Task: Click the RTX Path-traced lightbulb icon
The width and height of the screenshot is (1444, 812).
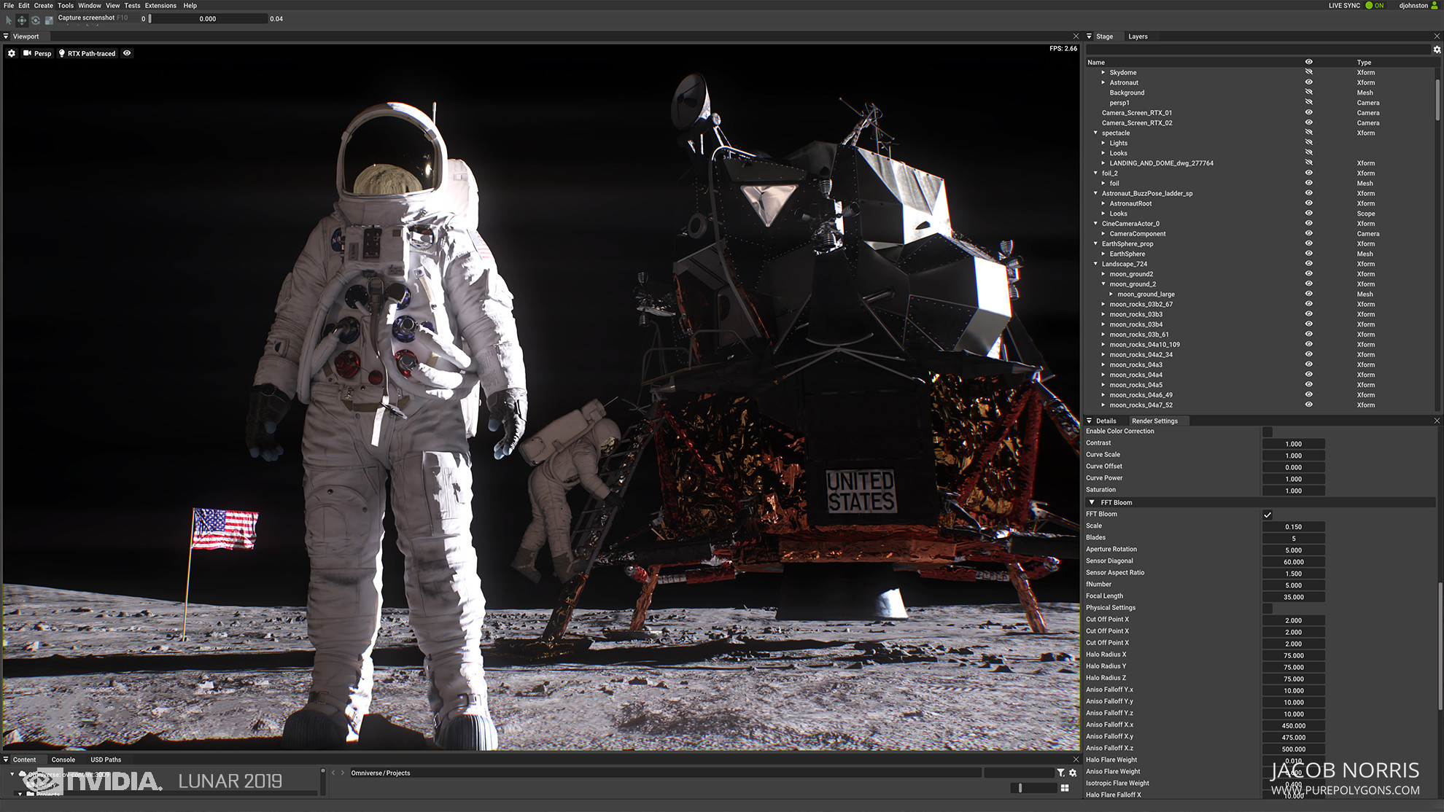Action: pos(61,53)
